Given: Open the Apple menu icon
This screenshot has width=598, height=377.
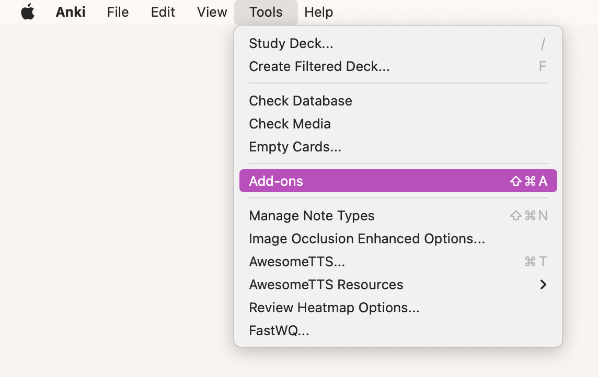Looking at the screenshot, I should tap(28, 12).
